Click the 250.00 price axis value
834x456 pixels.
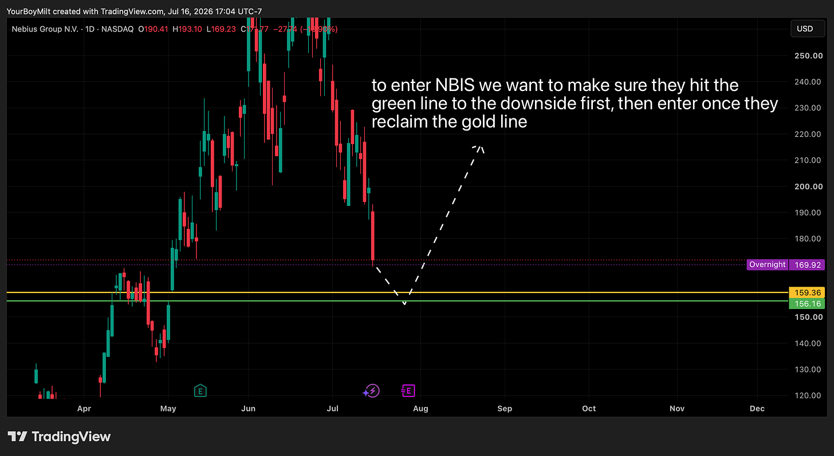(809, 55)
